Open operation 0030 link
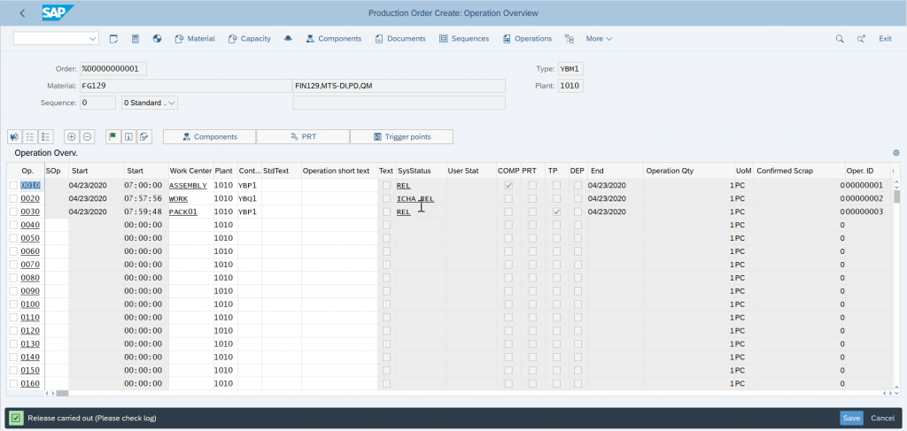 point(30,212)
